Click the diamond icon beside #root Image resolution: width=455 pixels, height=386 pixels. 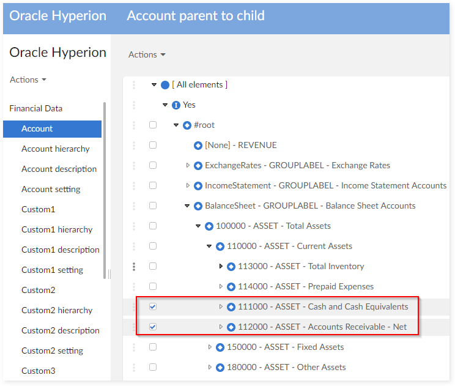click(187, 125)
